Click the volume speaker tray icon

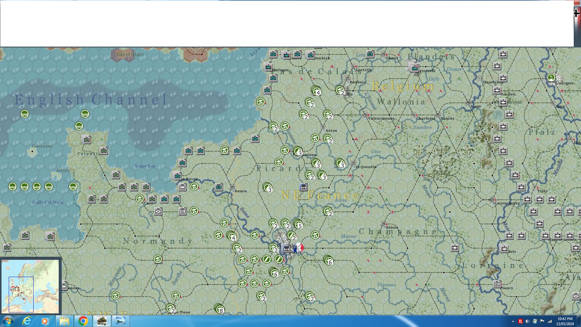527,321
